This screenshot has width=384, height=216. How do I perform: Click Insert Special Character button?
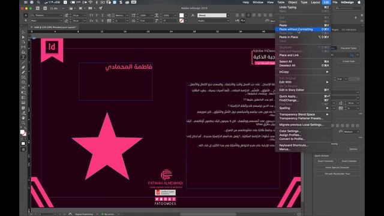tap(337, 167)
